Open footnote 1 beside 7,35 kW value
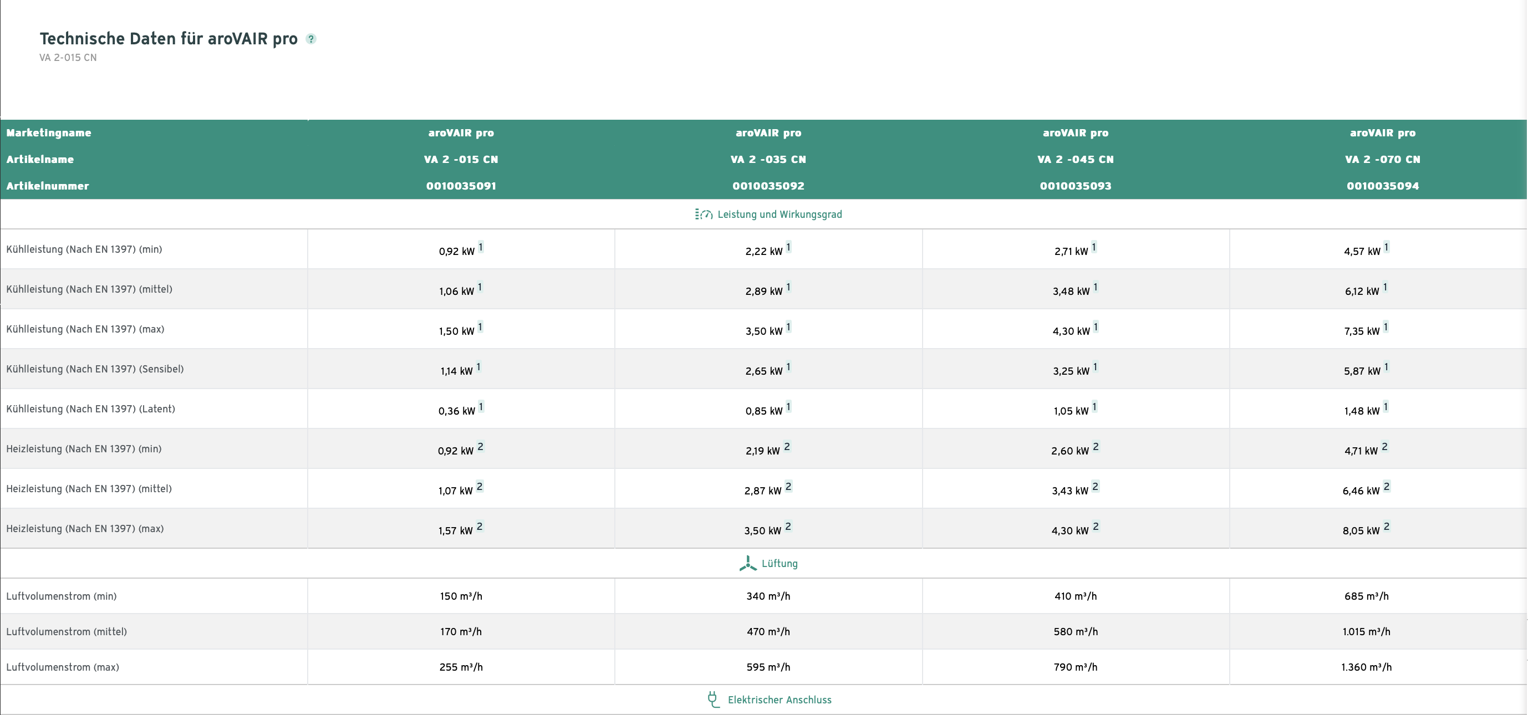Viewport: 1528px width, 715px height. point(1386,327)
